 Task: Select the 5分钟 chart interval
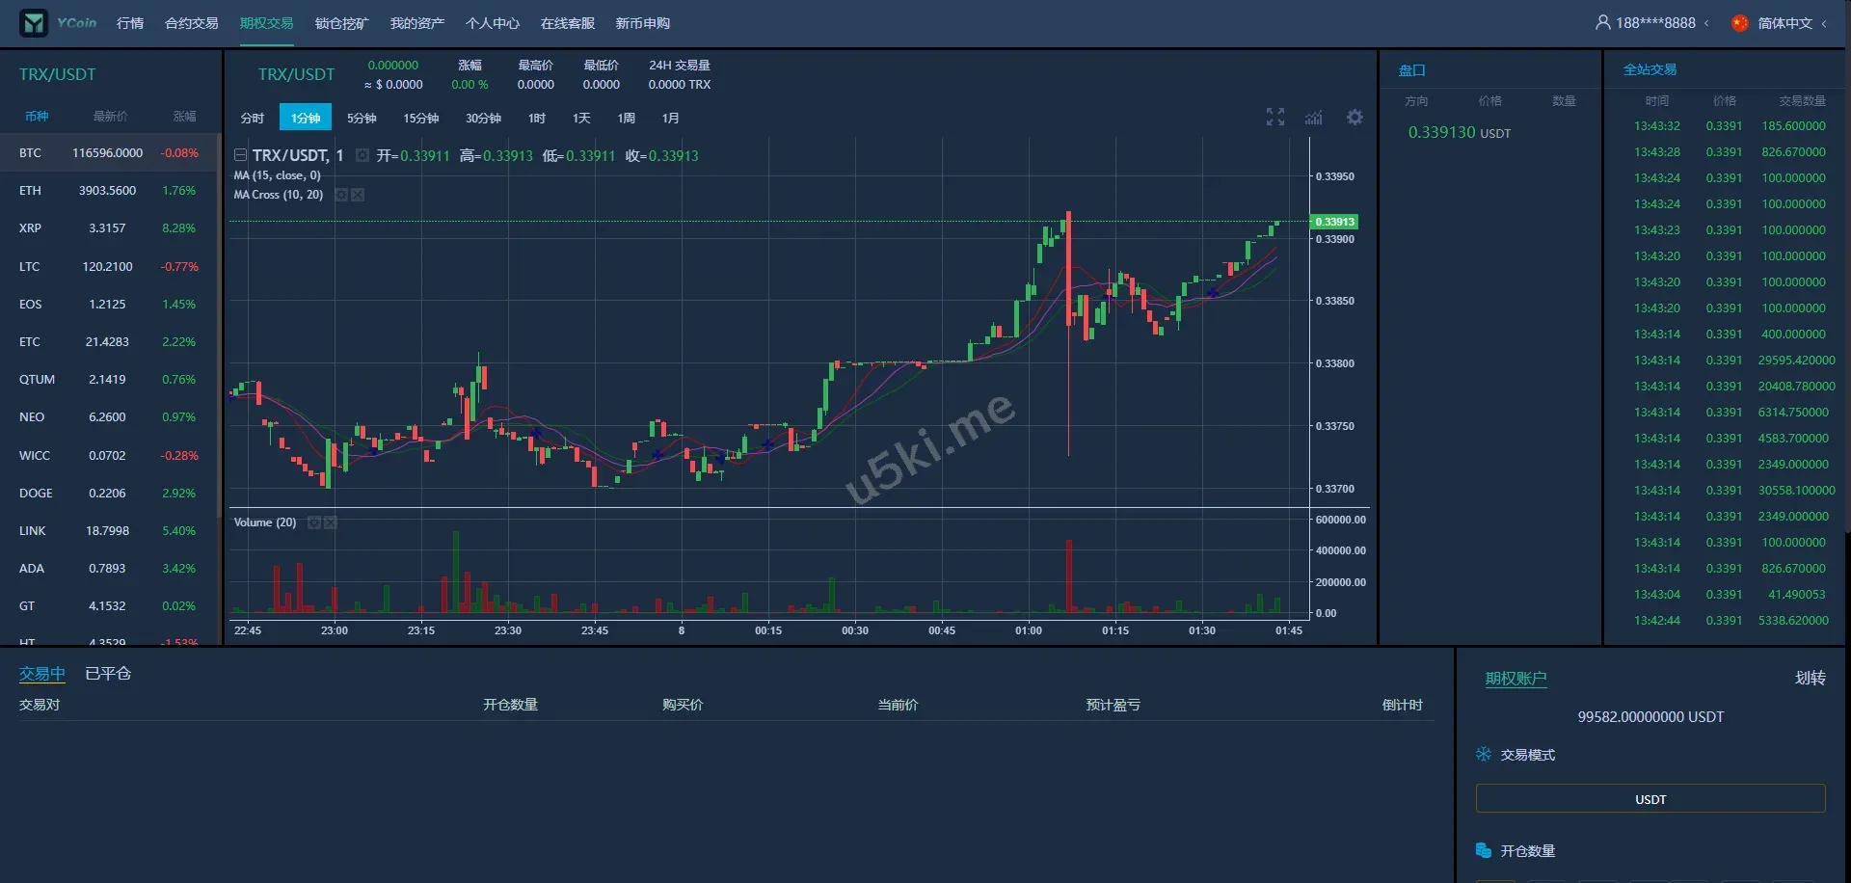point(362,118)
